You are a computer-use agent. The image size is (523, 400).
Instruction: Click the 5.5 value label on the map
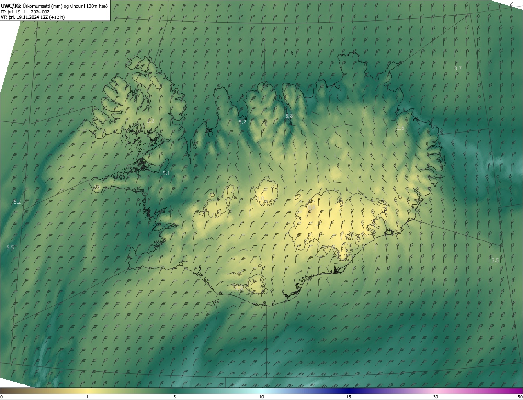click(x=10, y=248)
